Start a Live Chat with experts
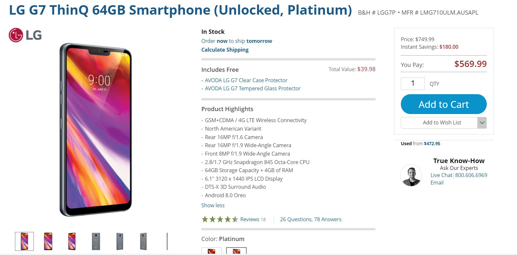Viewport: 517px width, 255px height. click(441, 175)
